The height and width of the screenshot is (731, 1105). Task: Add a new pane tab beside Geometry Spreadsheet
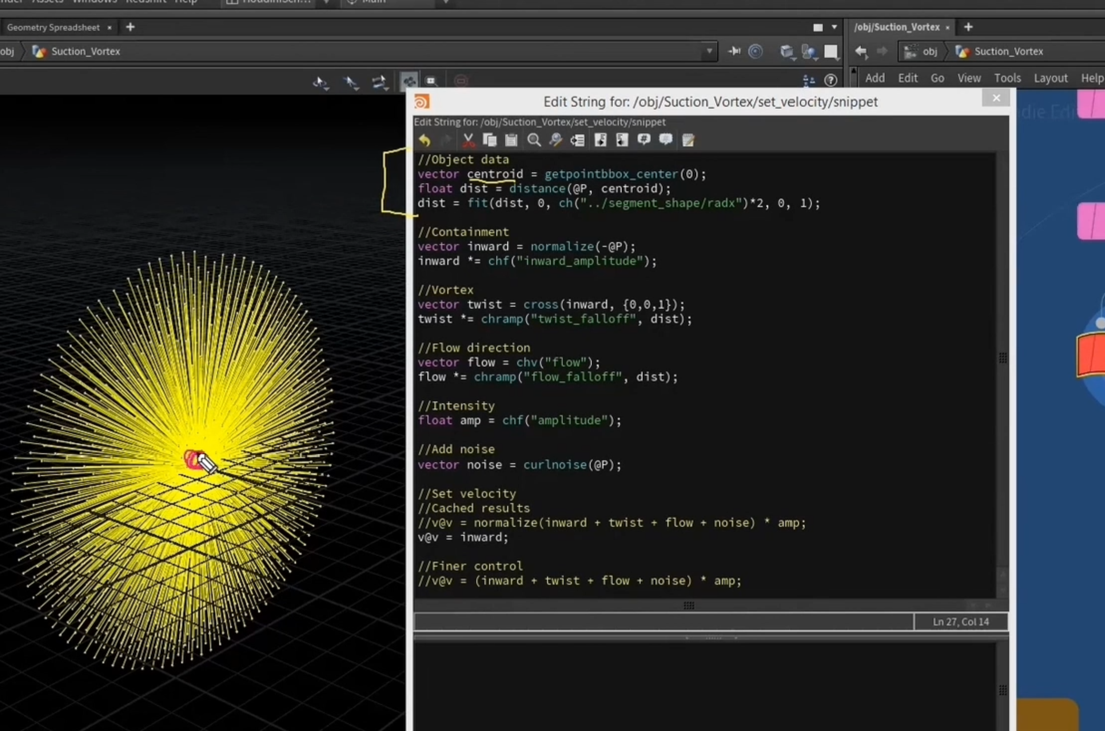coord(130,27)
